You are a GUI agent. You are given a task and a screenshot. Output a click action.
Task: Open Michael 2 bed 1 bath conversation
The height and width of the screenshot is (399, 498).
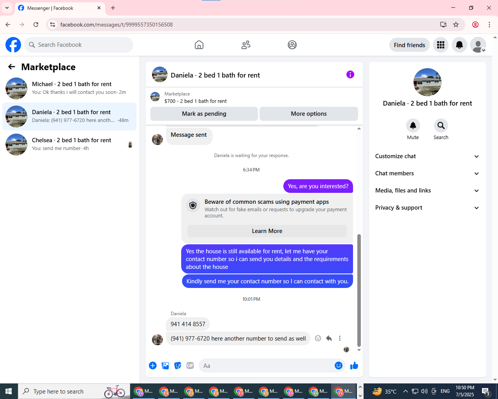69,88
